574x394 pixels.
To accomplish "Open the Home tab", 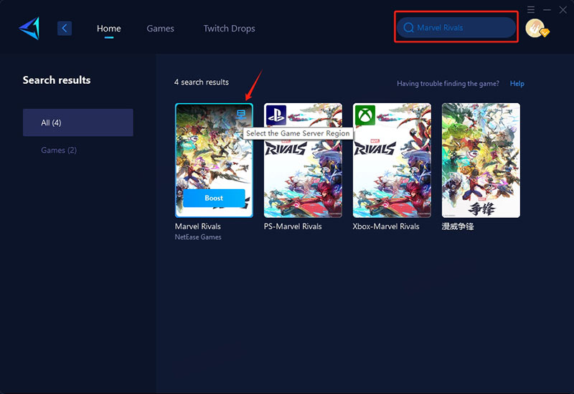I will (x=109, y=29).
